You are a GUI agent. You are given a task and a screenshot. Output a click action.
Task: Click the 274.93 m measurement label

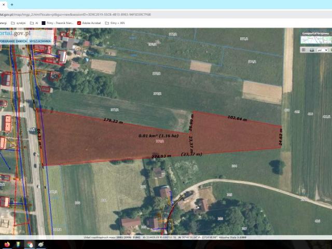[x=161, y=156]
